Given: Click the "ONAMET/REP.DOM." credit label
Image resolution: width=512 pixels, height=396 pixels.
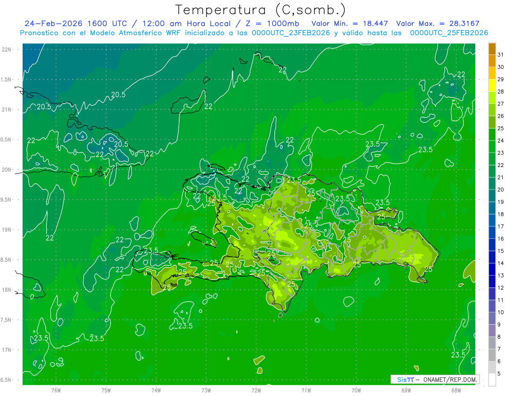Looking at the screenshot, I should 450,379.
